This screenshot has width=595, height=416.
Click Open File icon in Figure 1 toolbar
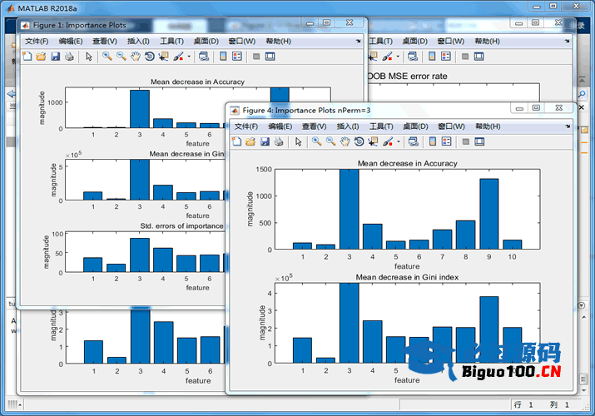tap(41, 57)
